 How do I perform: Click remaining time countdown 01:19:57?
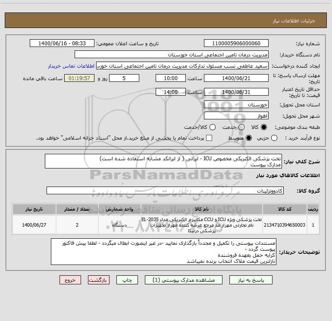coord(79,78)
